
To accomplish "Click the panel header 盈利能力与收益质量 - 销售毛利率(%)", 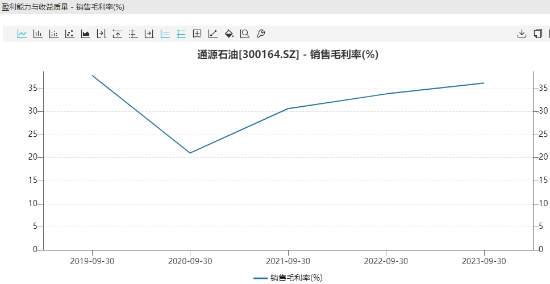I will pos(63,7).
